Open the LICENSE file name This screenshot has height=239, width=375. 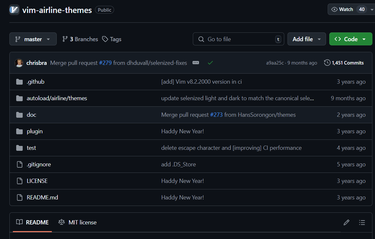pos(37,181)
